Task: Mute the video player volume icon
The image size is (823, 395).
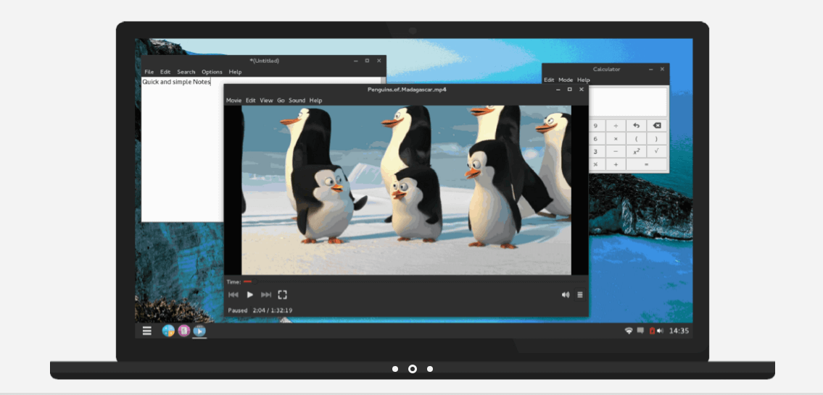Action: (x=566, y=295)
